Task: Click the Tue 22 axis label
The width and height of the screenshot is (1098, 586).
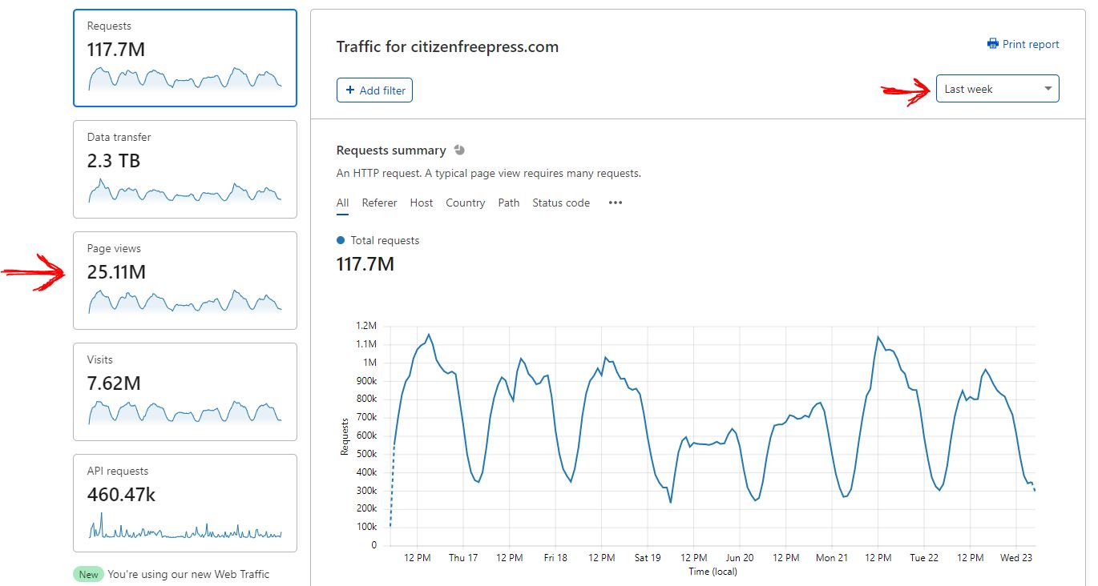Action: point(924,557)
